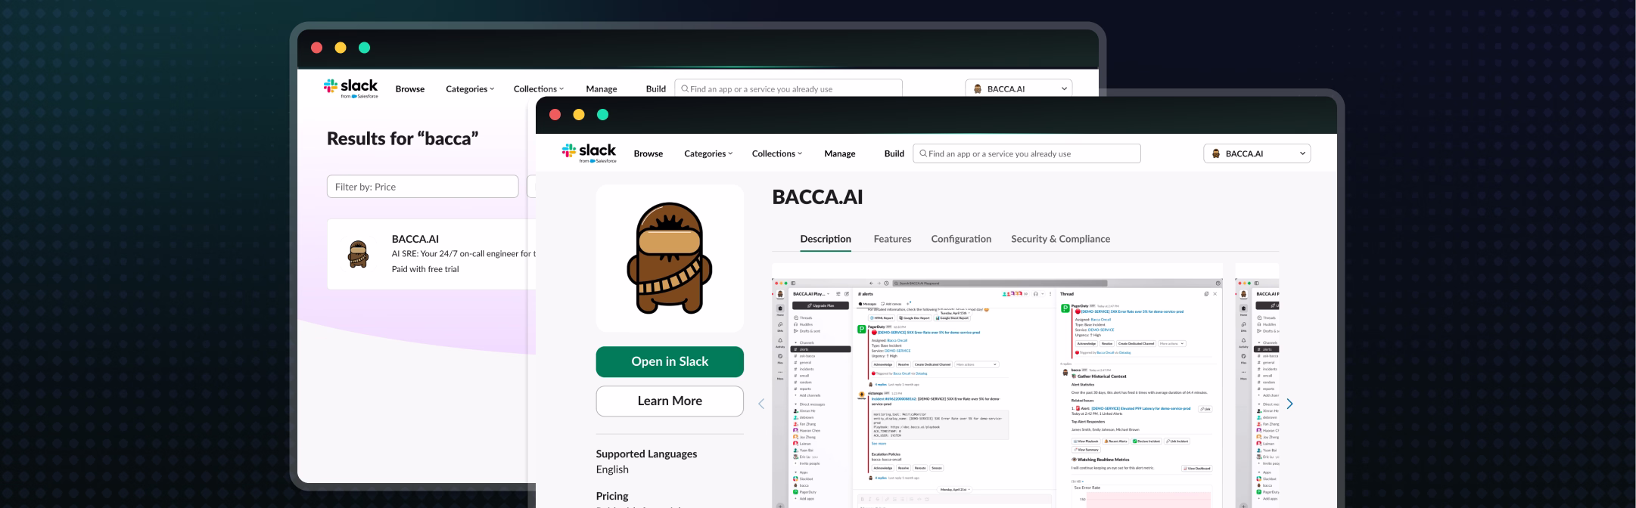Go to the previous screenshot arrow
The height and width of the screenshot is (508, 1636).
(x=761, y=404)
